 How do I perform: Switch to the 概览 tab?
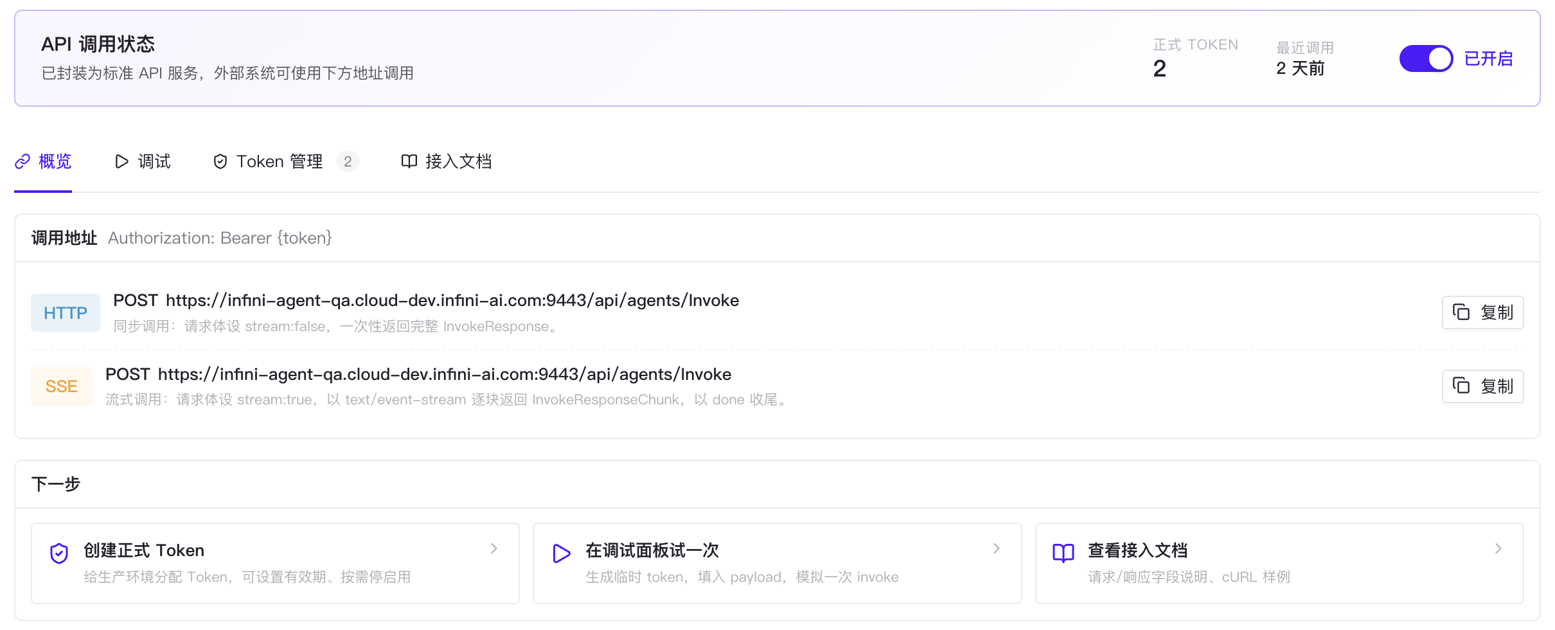(43, 161)
